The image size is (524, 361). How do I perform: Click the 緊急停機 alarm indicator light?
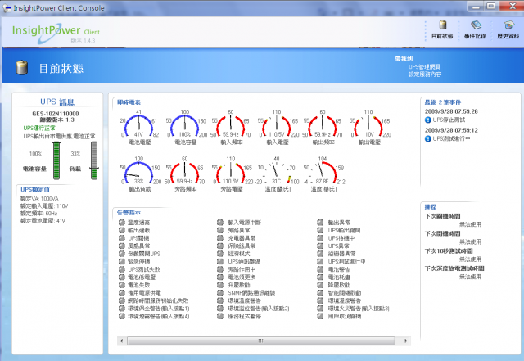(122, 261)
